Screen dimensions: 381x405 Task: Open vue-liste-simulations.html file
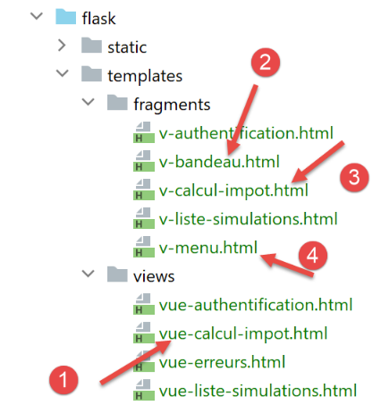click(258, 391)
